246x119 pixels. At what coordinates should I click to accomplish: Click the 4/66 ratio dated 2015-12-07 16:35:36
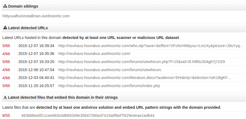(x=6, y=54)
